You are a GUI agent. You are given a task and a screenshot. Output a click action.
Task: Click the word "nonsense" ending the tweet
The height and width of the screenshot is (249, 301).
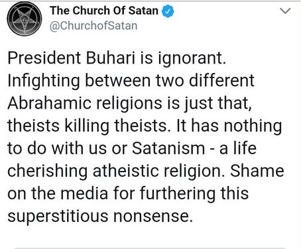coord(151,217)
